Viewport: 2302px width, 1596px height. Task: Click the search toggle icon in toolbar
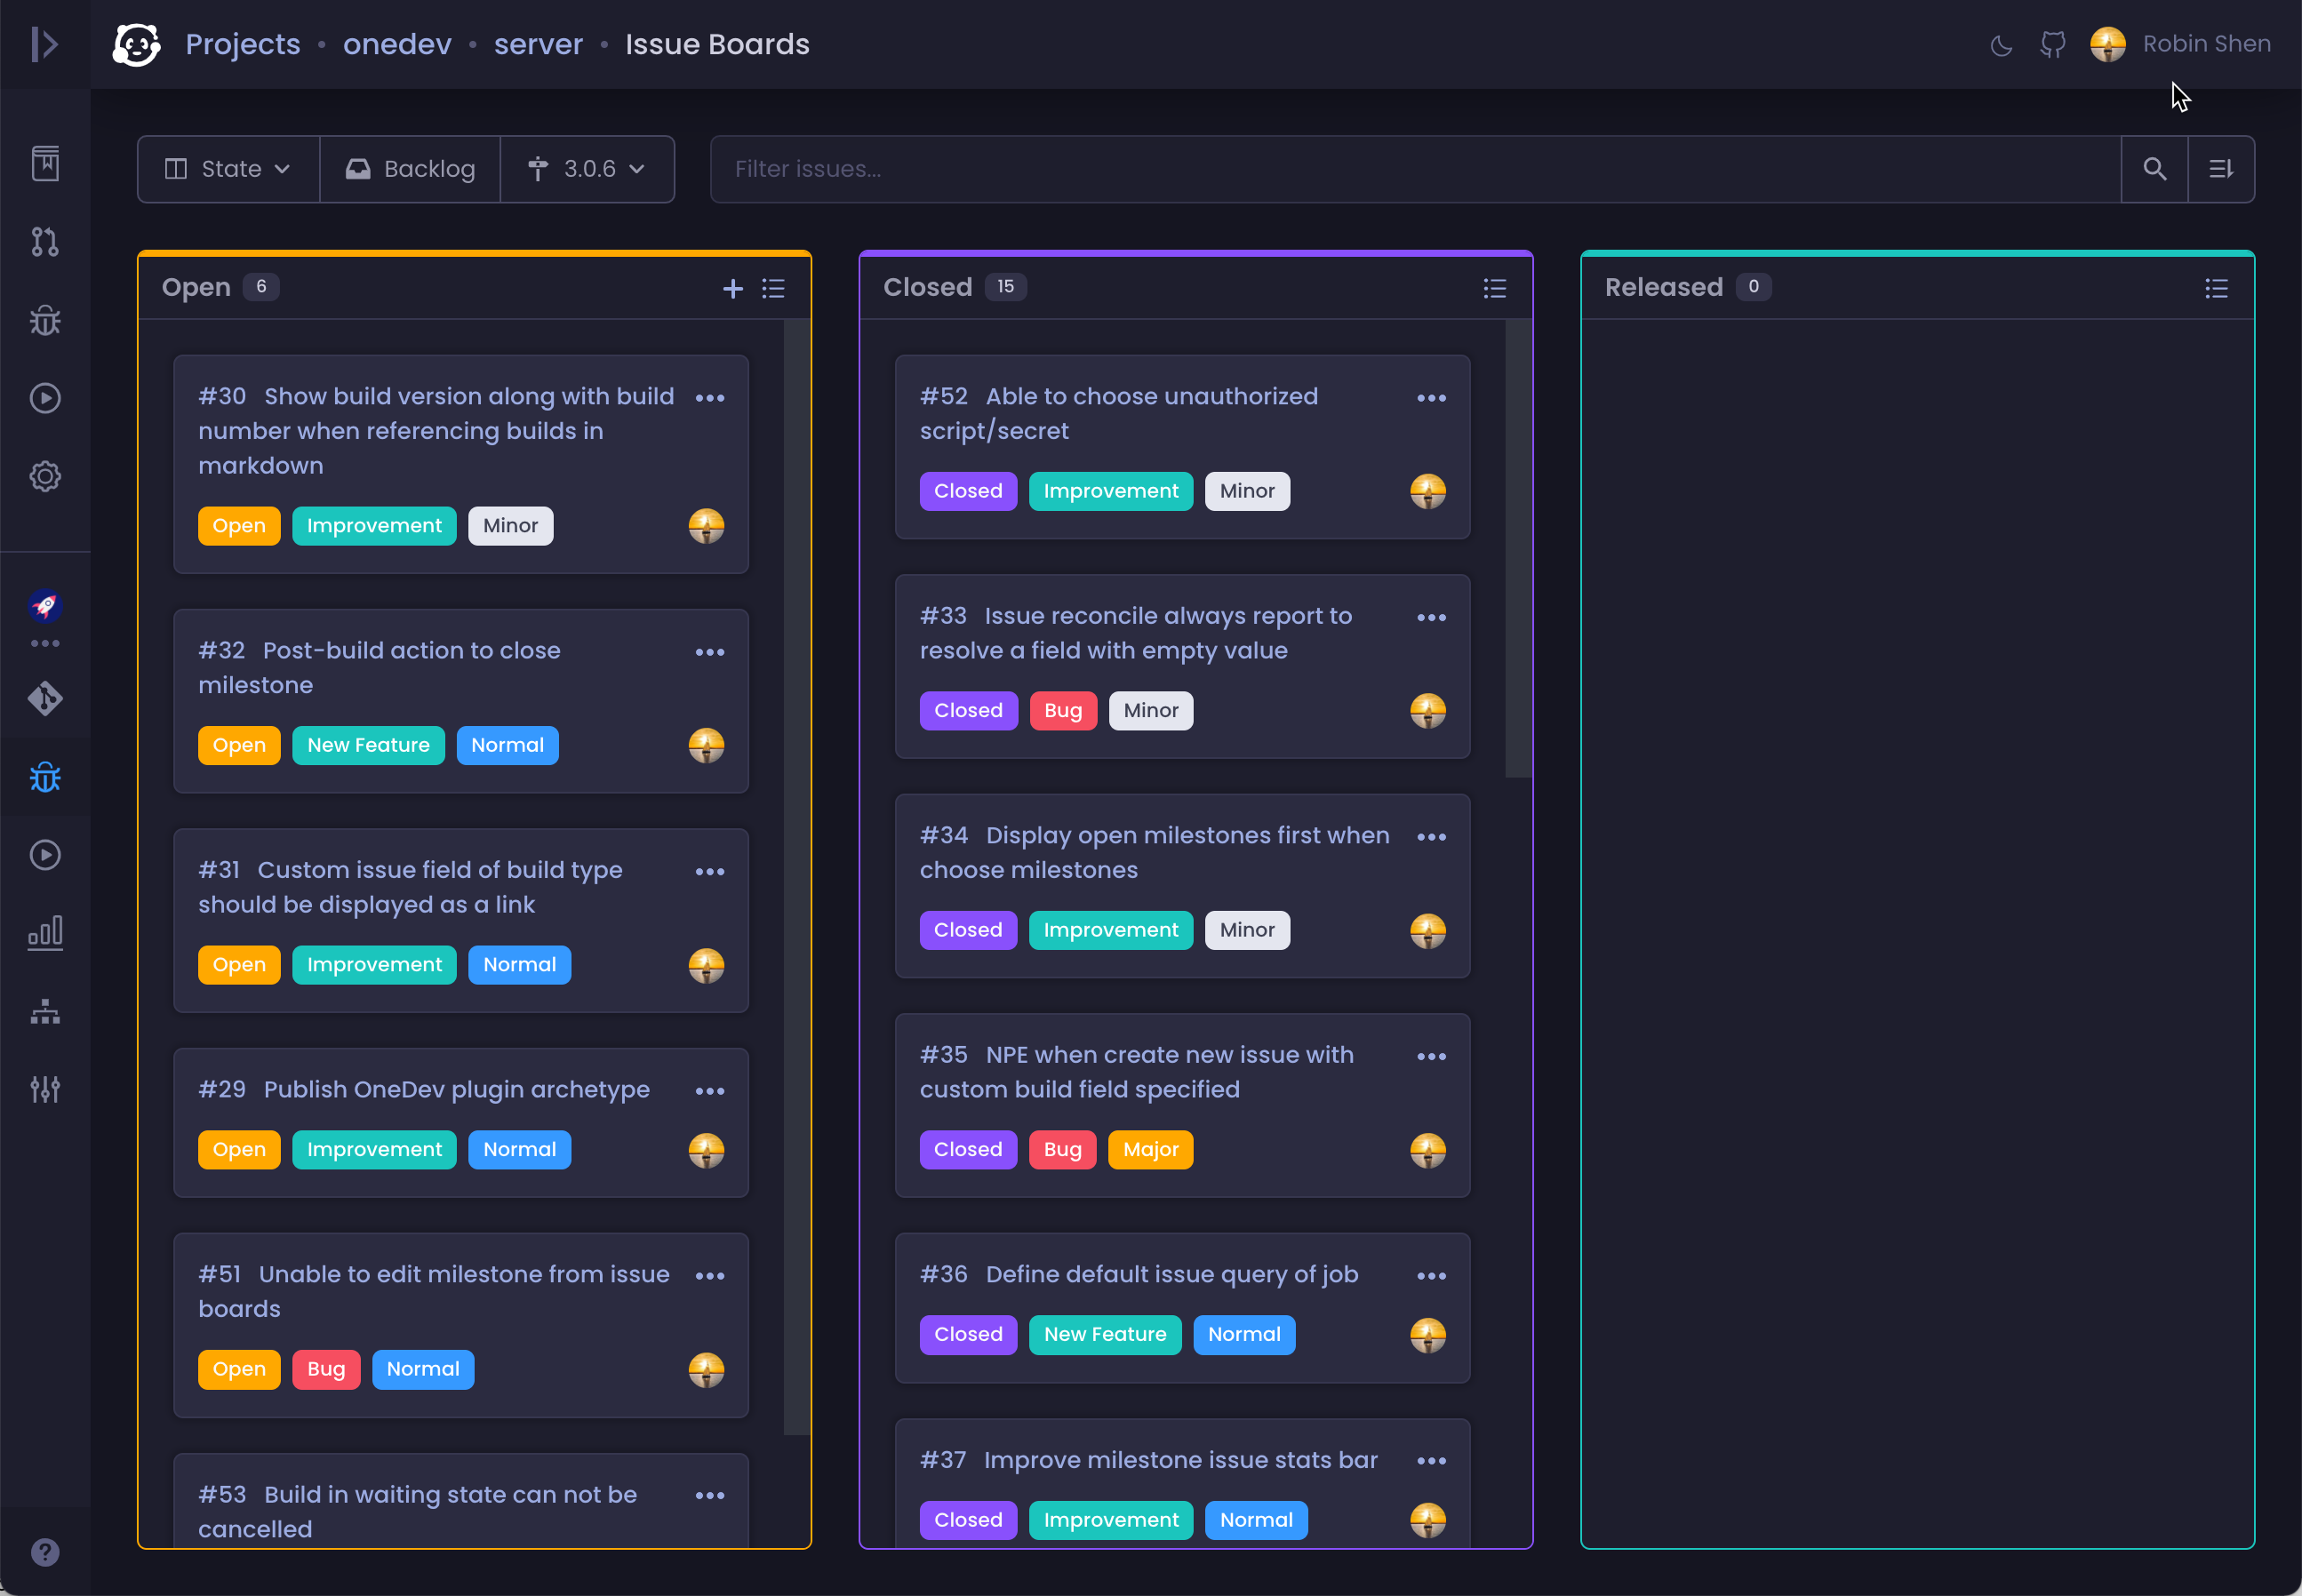(x=2155, y=168)
